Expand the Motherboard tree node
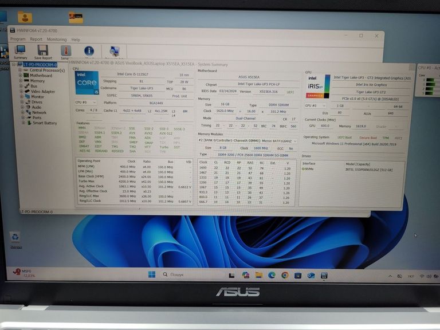This screenshot has width=440, height=330. pyautogui.click(x=20, y=75)
